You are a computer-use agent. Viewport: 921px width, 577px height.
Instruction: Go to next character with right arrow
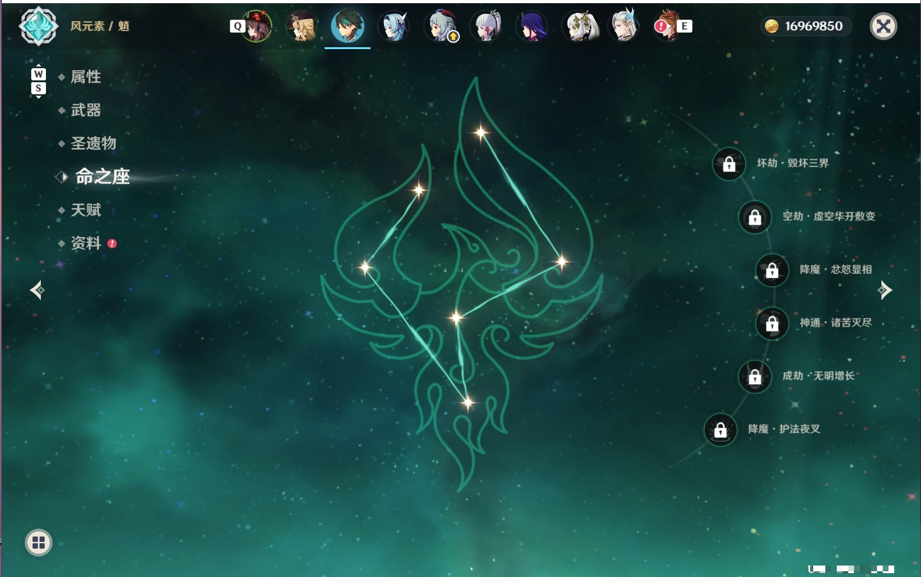coord(885,290)
